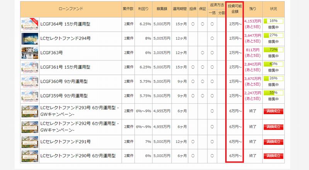Click 3,670万円 remaining for LCGF360号
309x170 pixels.
click(x=253, y=79)
